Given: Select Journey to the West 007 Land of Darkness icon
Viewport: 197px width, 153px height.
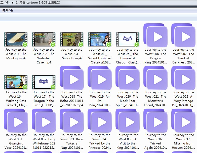Looking at the screenshot, I should (183, 35).
